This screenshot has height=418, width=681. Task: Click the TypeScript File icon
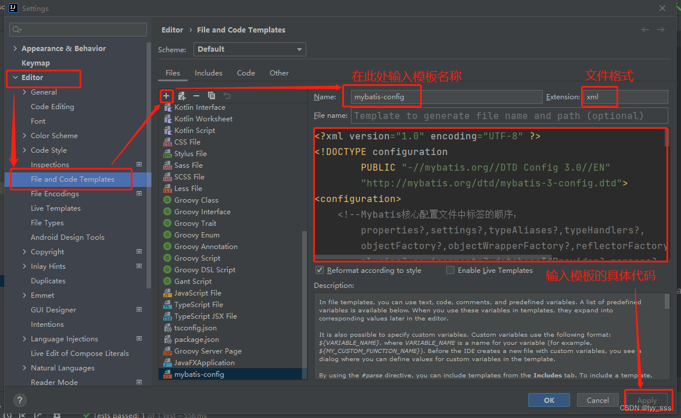pyautogui.click(x=168, y=305)
